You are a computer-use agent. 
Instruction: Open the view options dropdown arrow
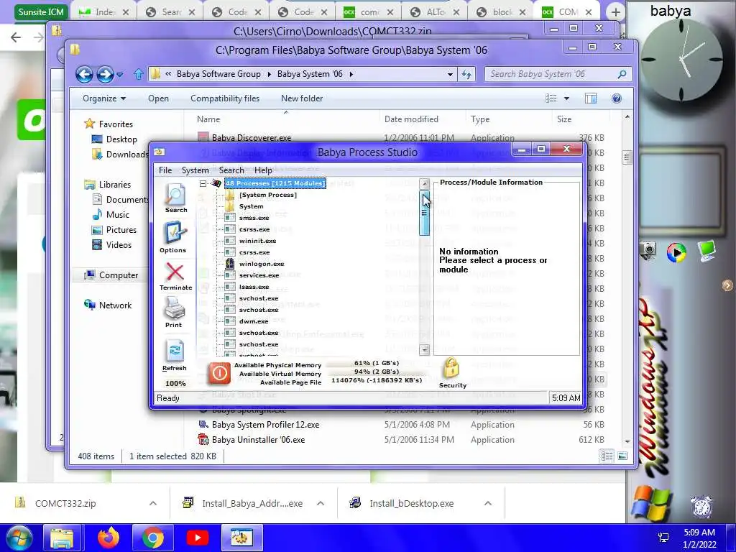click(566, 98)
